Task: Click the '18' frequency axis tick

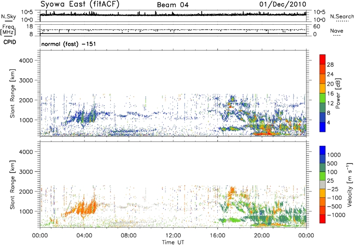Action: pyautogui.click(x=30, y=27)
